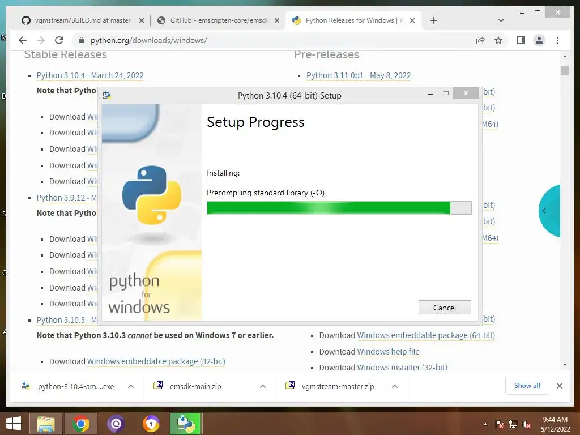The height and width of the screenshot is (435, 580).
Task: Switch to Python installer taskbar icon
Action: (186, 424)
